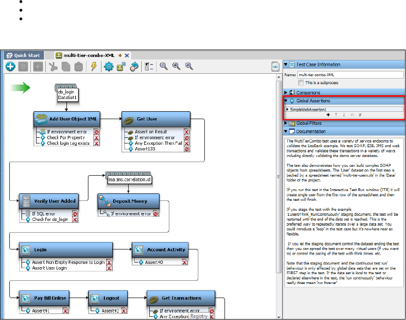Delete global assertion with X icon
The image size is (406, 320).
359,114
